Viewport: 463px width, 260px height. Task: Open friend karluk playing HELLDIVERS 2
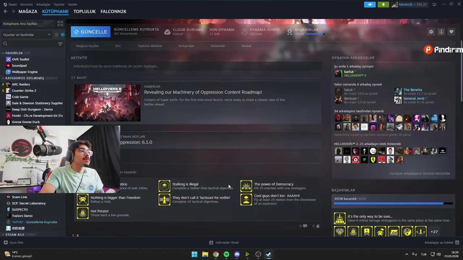point(350,73)
